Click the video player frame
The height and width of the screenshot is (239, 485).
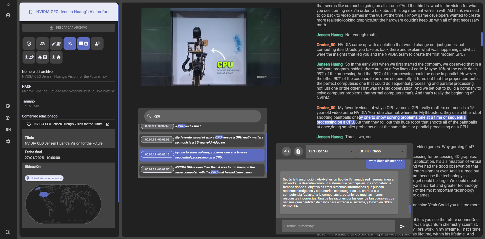(211, 47)
